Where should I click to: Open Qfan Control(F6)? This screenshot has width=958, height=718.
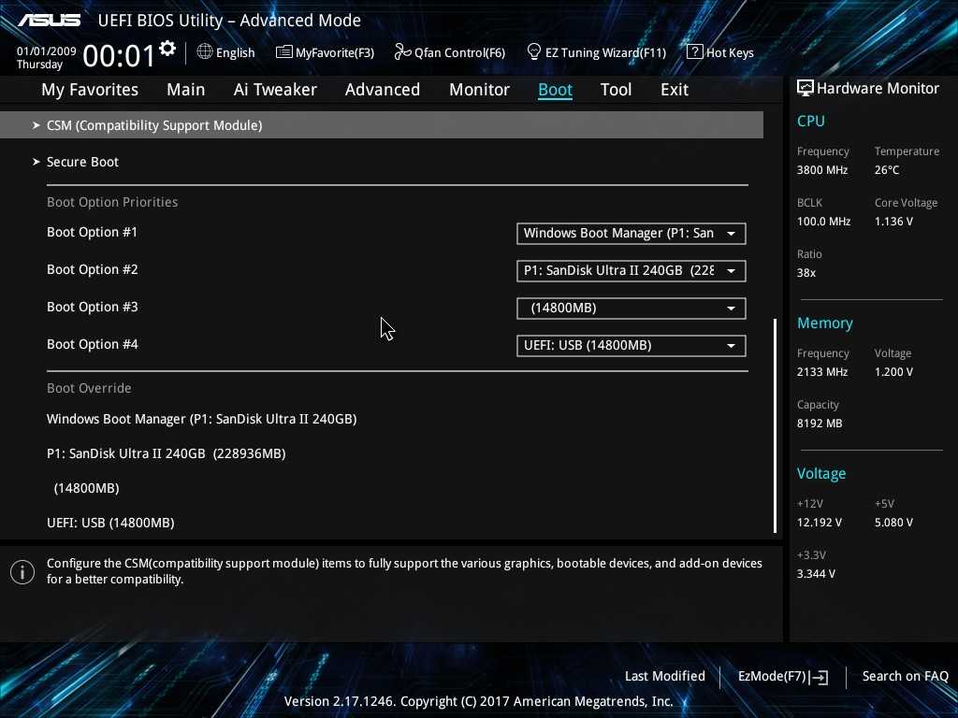[450, 52]
